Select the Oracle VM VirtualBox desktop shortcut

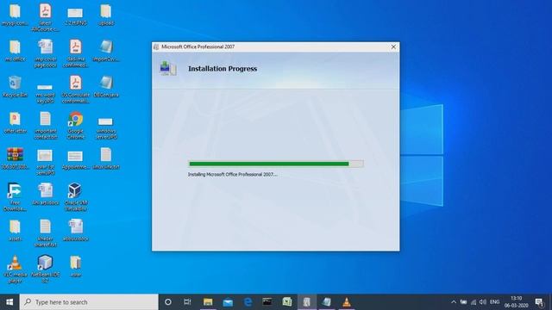[x=75, y=197]
